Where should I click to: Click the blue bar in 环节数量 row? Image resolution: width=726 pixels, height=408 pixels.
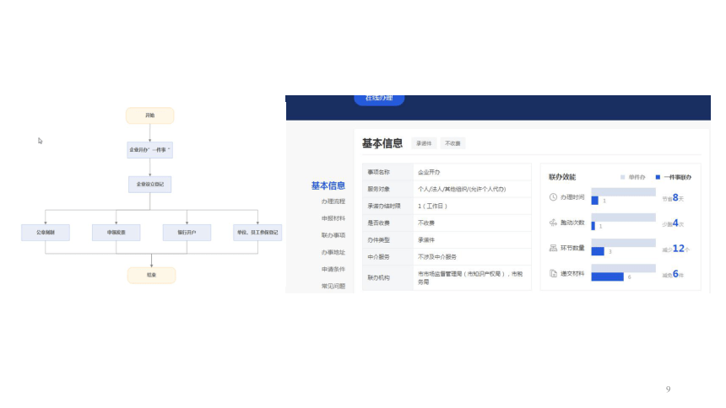click(x=598, y=251)
